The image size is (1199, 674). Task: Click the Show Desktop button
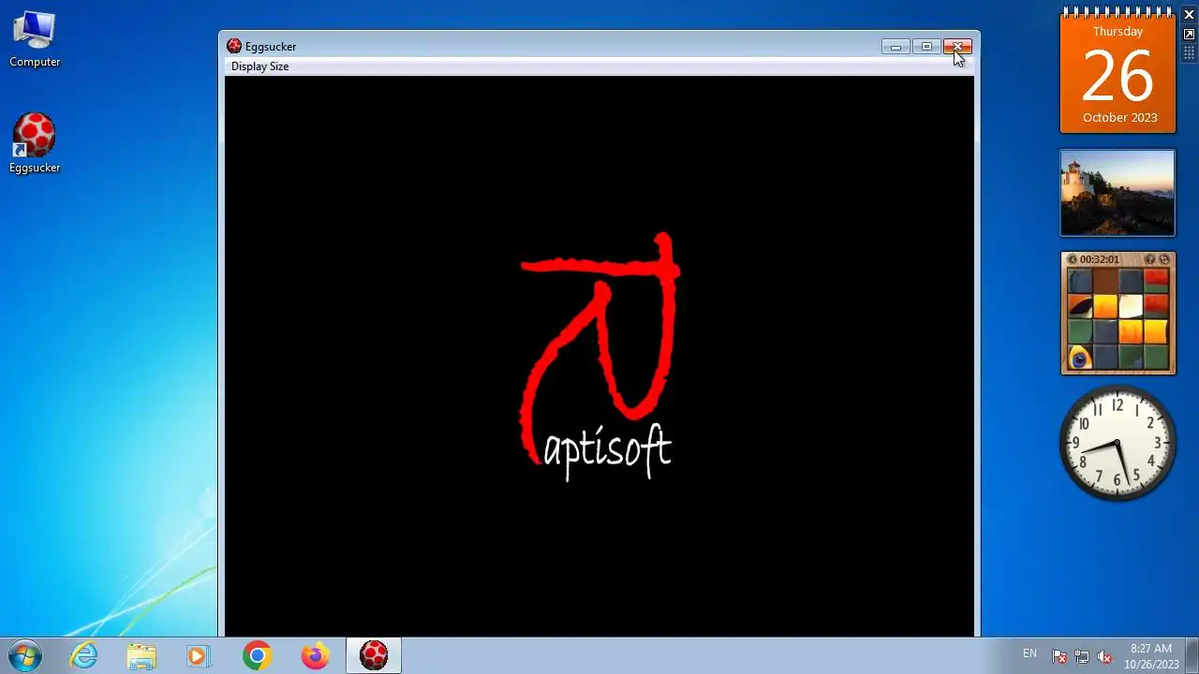[x=1192, y=656]
